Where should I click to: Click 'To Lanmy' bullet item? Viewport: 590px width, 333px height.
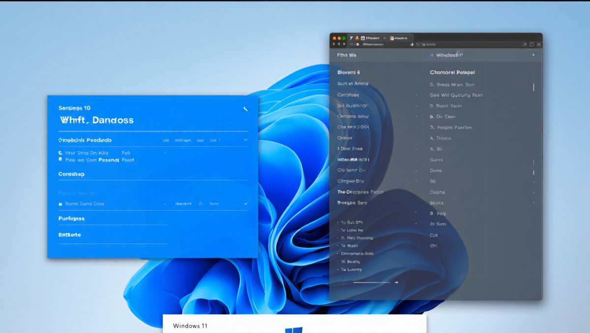coord(351,270)
